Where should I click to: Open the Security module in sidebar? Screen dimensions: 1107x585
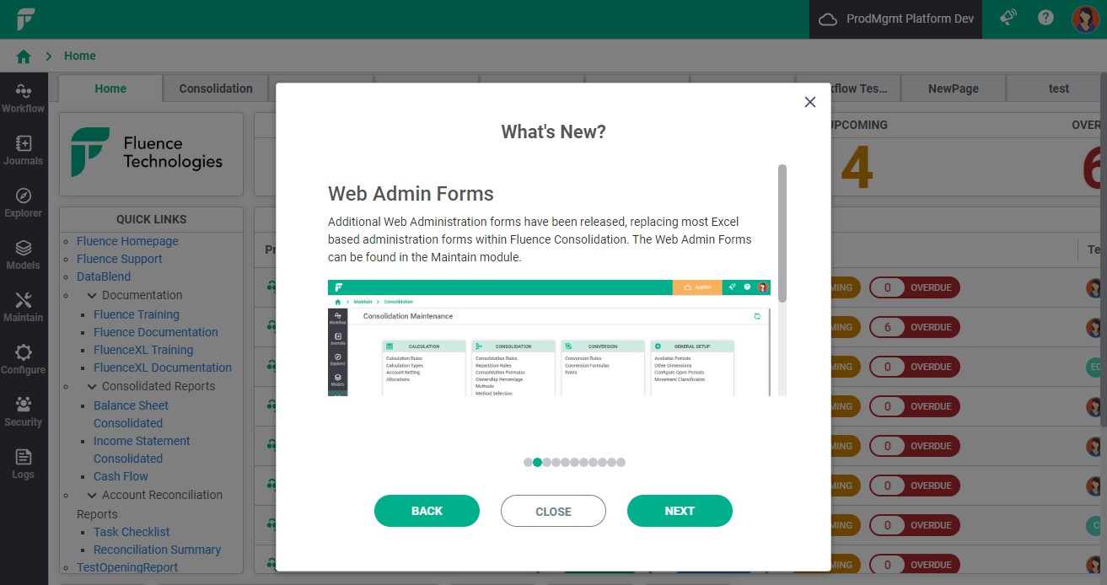point(24,411)
